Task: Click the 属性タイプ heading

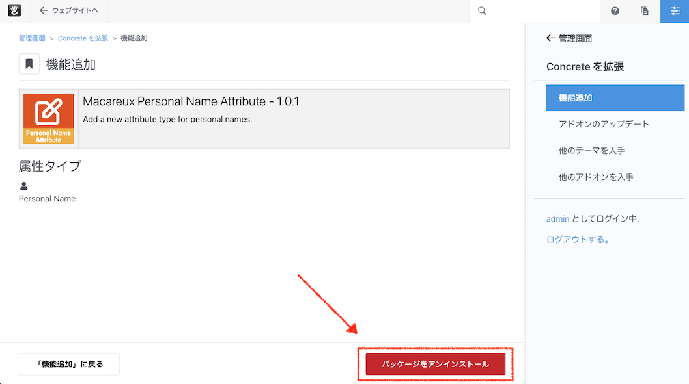Action: (50, 166)
